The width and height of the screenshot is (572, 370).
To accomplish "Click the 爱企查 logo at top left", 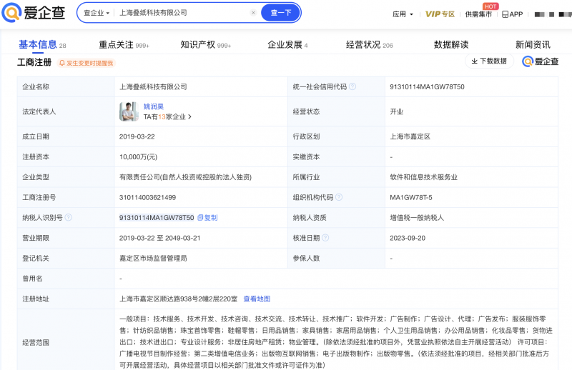I will [x=34, y=12].
